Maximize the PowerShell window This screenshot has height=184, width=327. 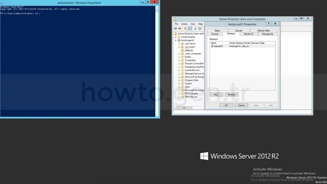[148, 2]
